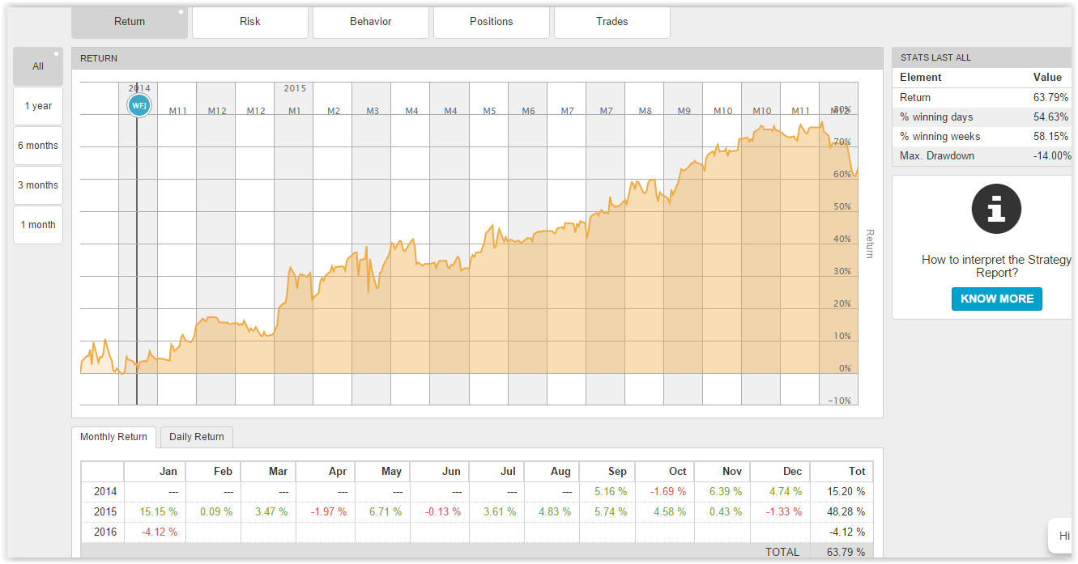Click the info icon in help panel
The image size is (1078, 564).
click(996, 209)
